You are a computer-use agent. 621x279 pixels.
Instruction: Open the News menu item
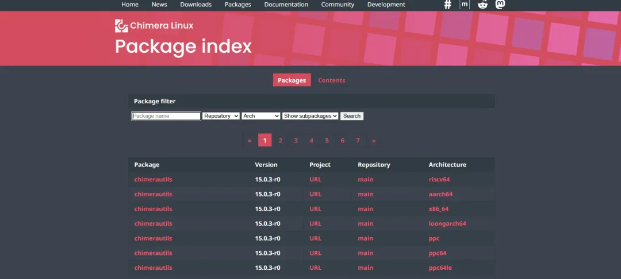(x=159, y=5)
